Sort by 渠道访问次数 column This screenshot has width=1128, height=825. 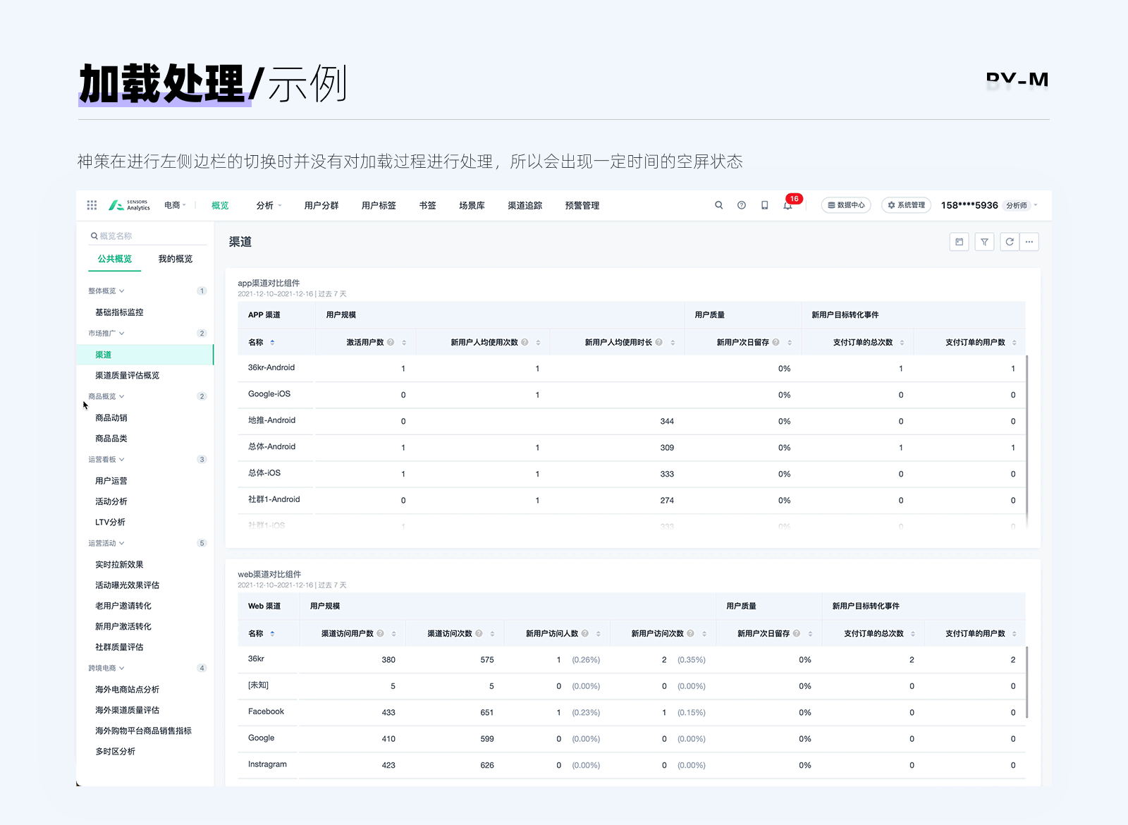pos(492,634)
